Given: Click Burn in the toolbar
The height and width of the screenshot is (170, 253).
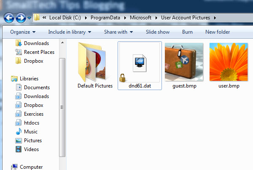Looking at the screenshot, I should tap(187, 32).
